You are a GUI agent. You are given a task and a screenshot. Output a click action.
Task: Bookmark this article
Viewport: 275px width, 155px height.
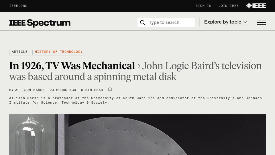110,90
